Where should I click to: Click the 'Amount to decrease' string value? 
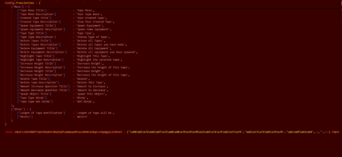[92, 90]
